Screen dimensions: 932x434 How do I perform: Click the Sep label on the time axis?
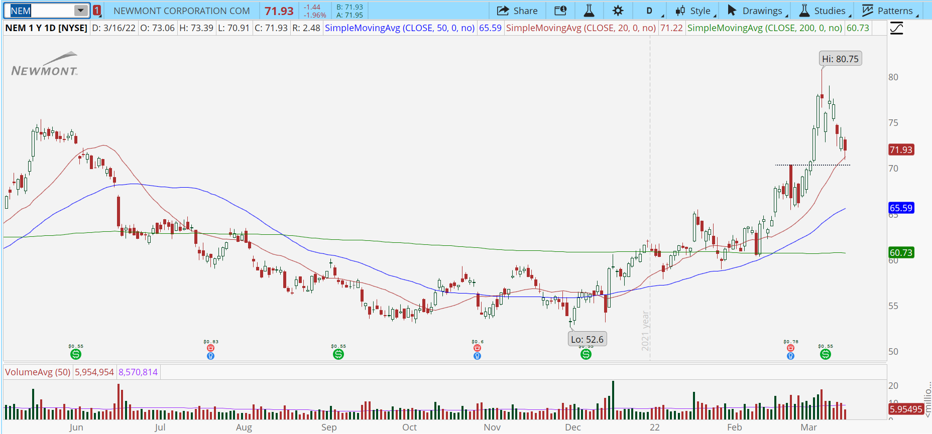[329, 427]
